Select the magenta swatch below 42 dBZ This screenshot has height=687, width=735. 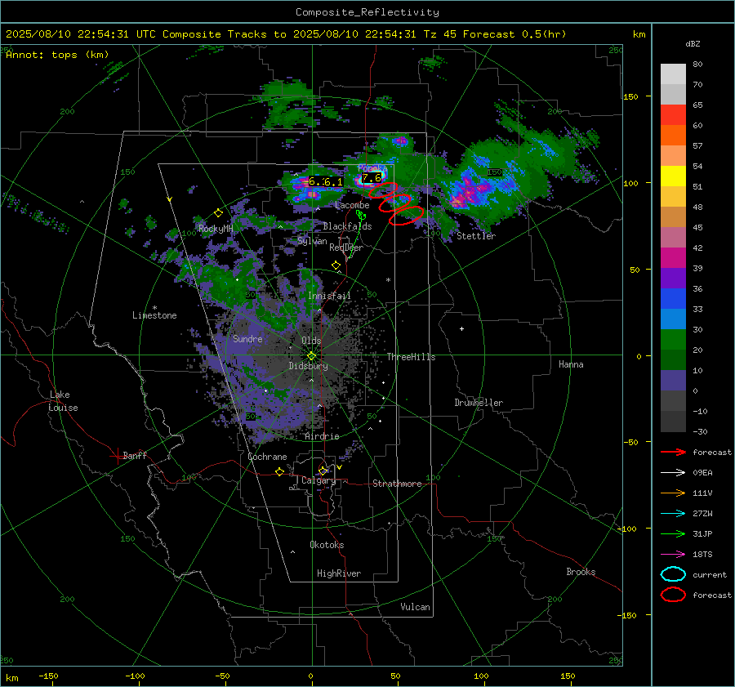(673, 257)
